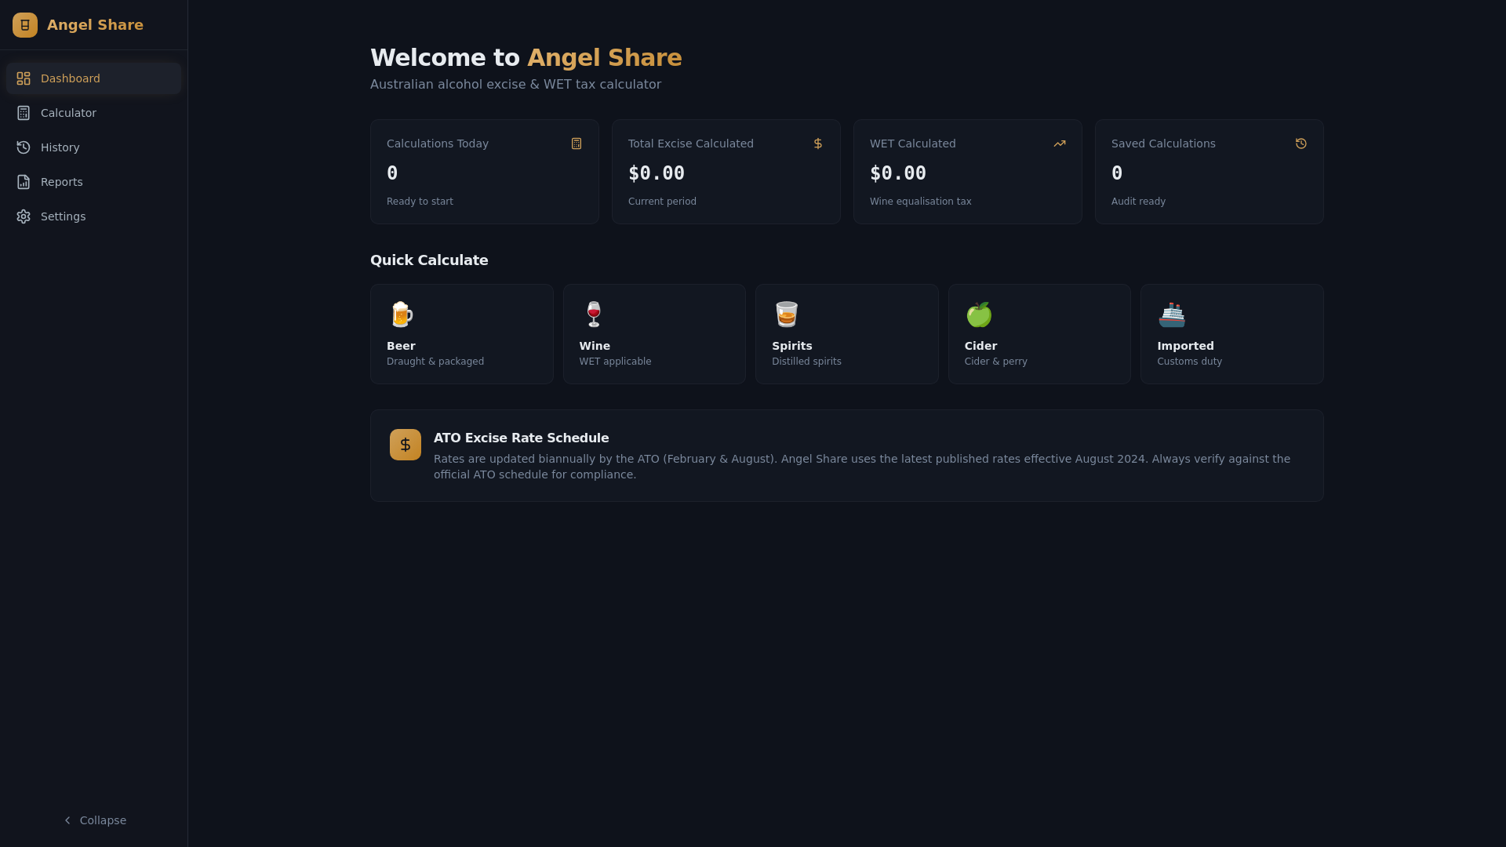Screen dimensions: 1506x847
Task: Click the Calculations Today value 0
Action: click(392, 173)
